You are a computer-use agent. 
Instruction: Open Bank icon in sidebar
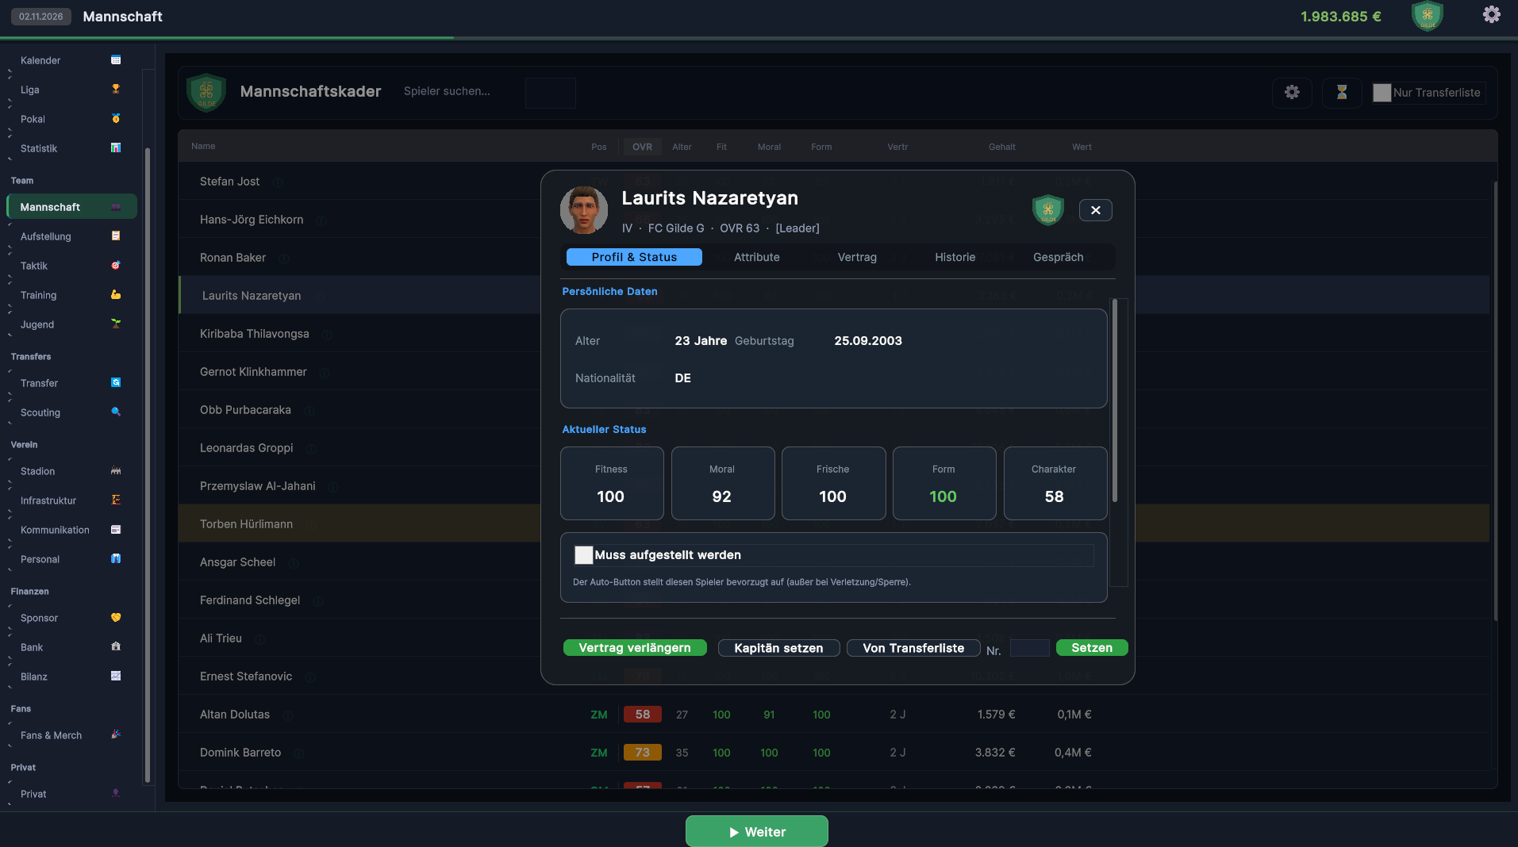(x=116, y=647)
